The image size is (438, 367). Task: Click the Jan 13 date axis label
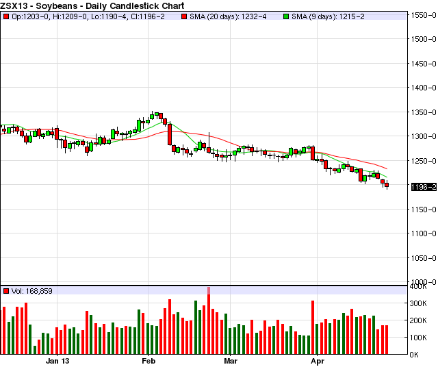[x=57, y=361]
